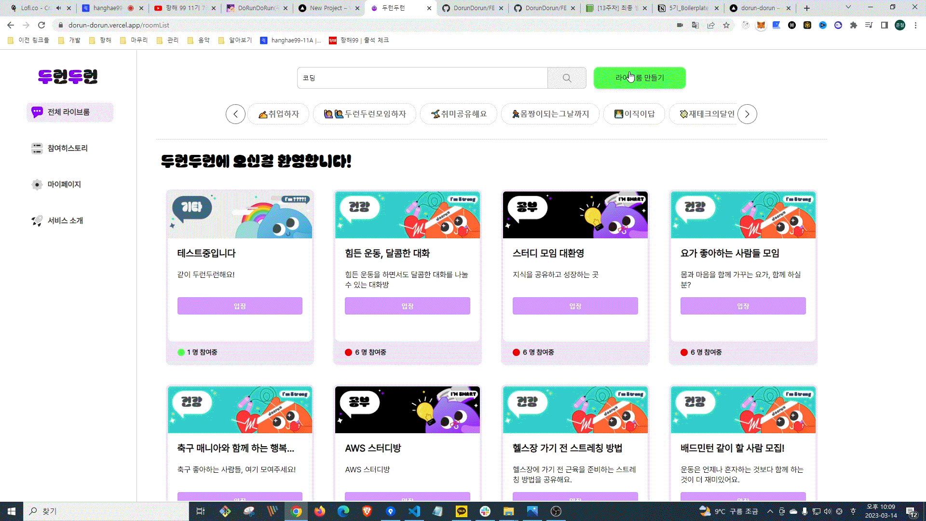926x521 pixels.
Task: Click the 두런두런 logo in sidebar
Action: pyautogui.click(x=68, y=76)
